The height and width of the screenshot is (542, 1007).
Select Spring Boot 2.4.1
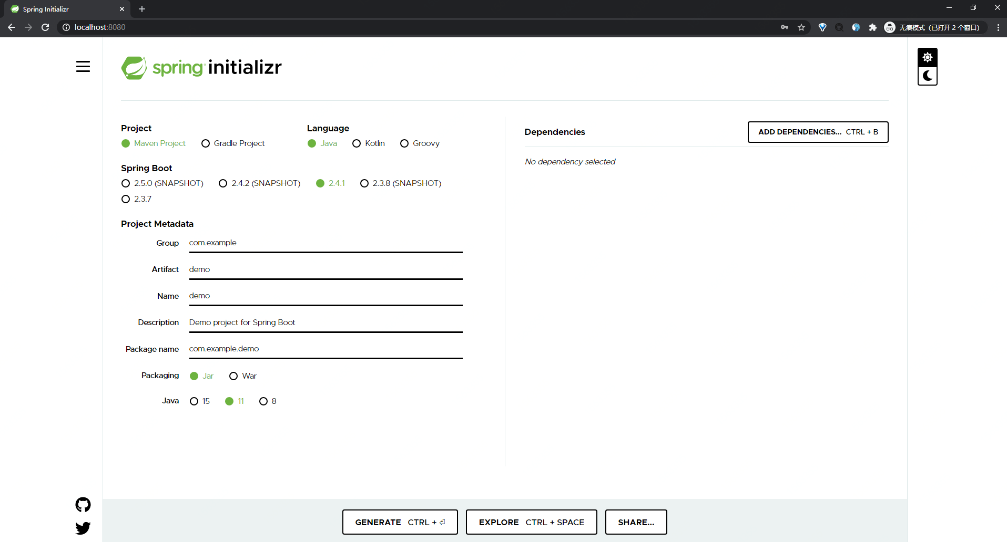(331, 183)
